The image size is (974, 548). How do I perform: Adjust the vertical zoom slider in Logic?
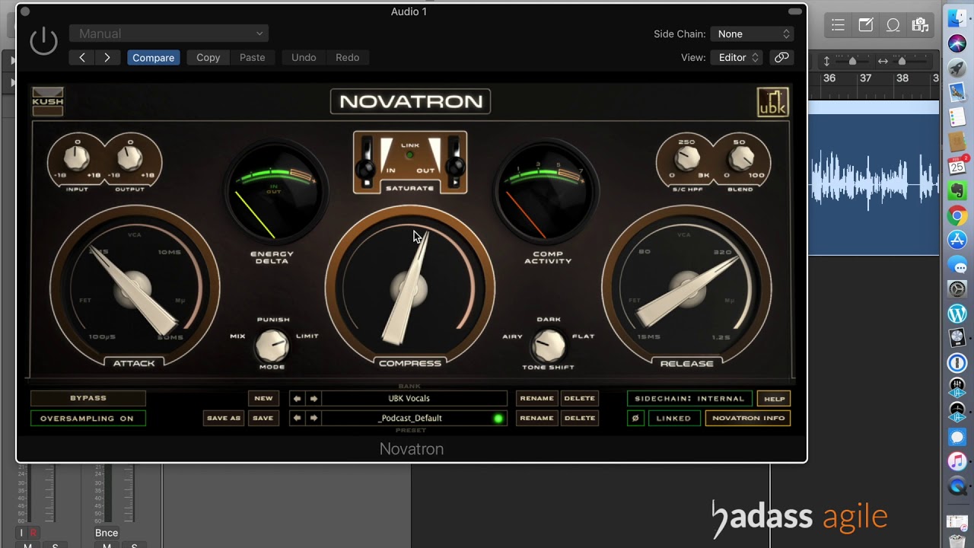(852, 61)
